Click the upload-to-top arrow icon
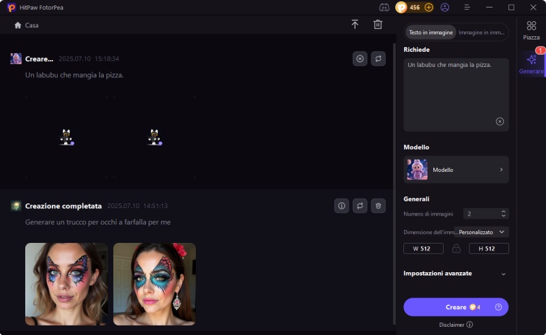 pos(354,24)
